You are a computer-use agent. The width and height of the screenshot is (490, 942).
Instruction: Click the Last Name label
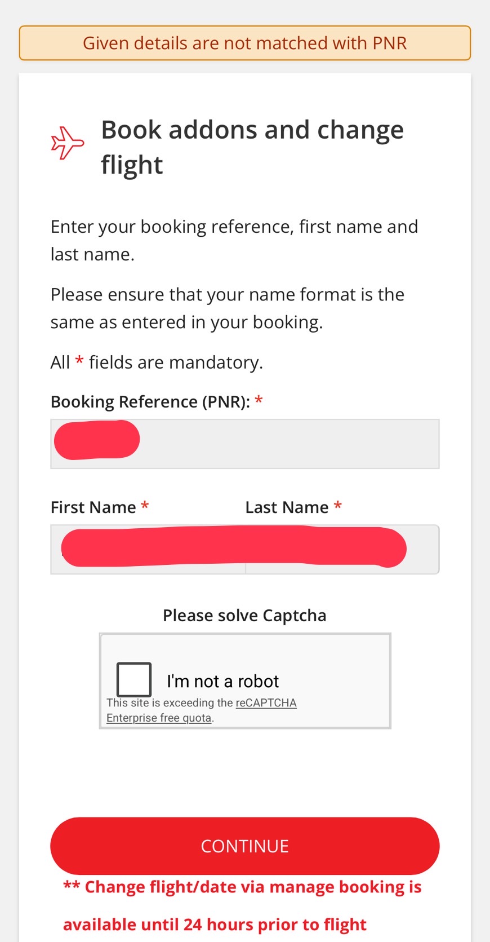coord(287,507)
